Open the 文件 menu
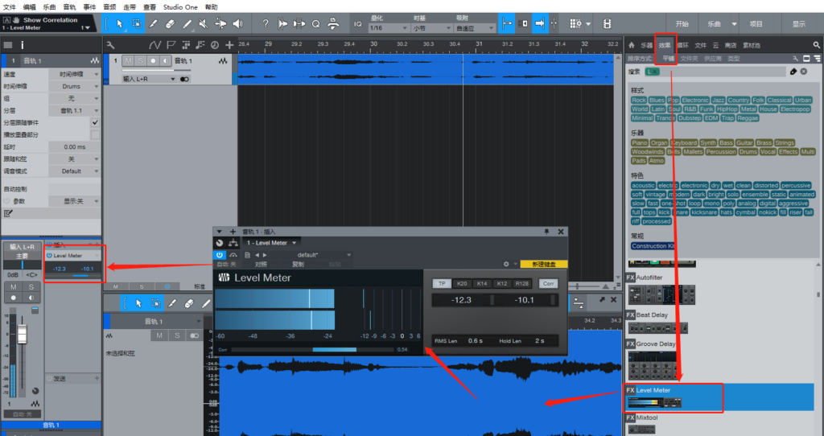This screenshot has height=436, width=824. (x=10, y=7)
